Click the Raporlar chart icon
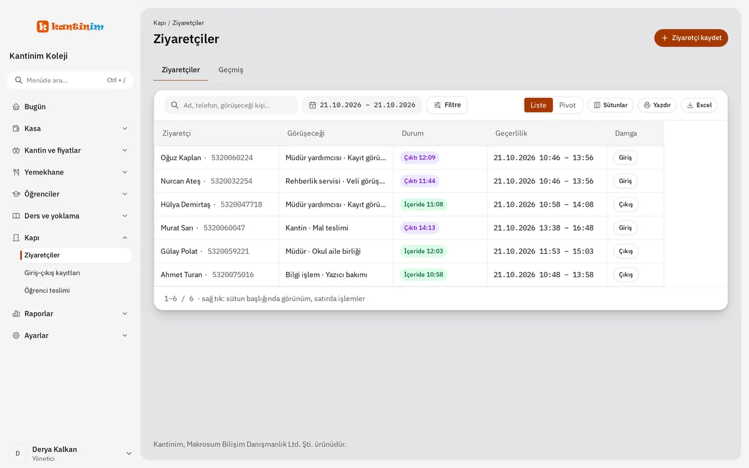This screenshot has height=468, width=749. (x=16, y=313)
